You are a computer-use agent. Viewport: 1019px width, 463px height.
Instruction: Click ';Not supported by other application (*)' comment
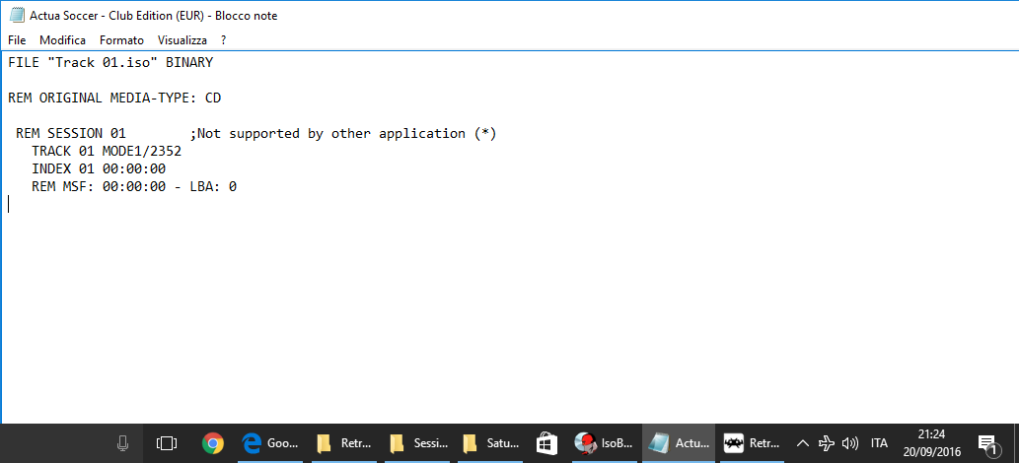click(x=343, y=134)
